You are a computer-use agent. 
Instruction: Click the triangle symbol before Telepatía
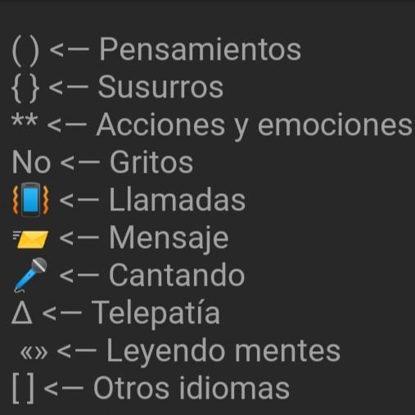pos(22,314)
